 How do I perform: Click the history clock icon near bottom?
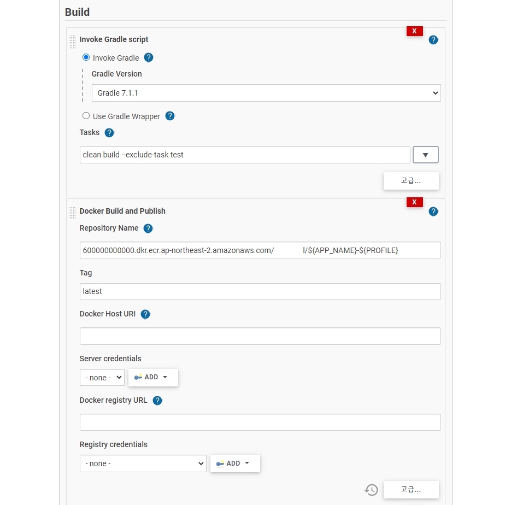point(371,490)
